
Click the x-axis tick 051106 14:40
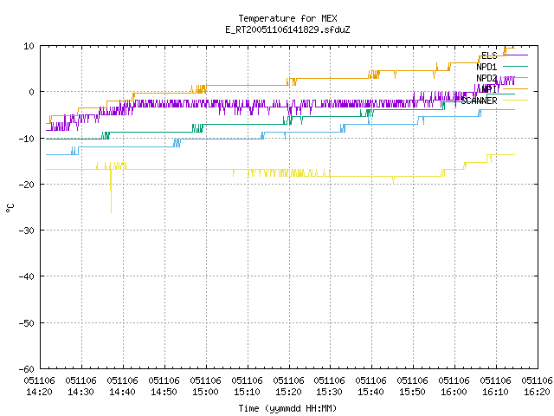click(122, 387)
